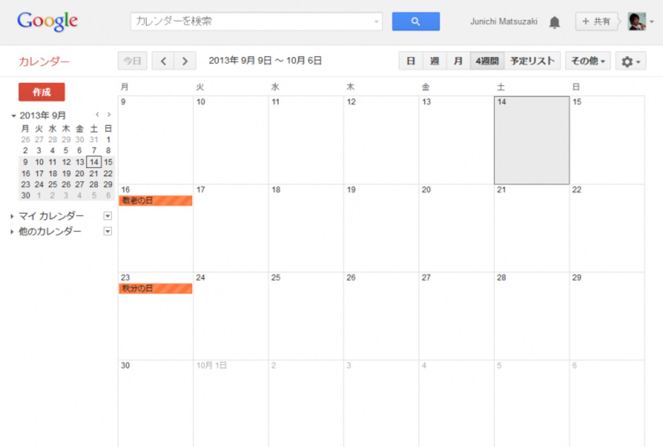Screen dimensions: 663x447
Task: Click day 22 in main grid
Action: (607, 228)
